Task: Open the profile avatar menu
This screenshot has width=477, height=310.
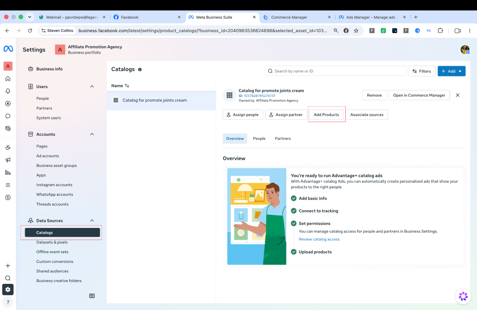Action: click(x=465, y=49)
